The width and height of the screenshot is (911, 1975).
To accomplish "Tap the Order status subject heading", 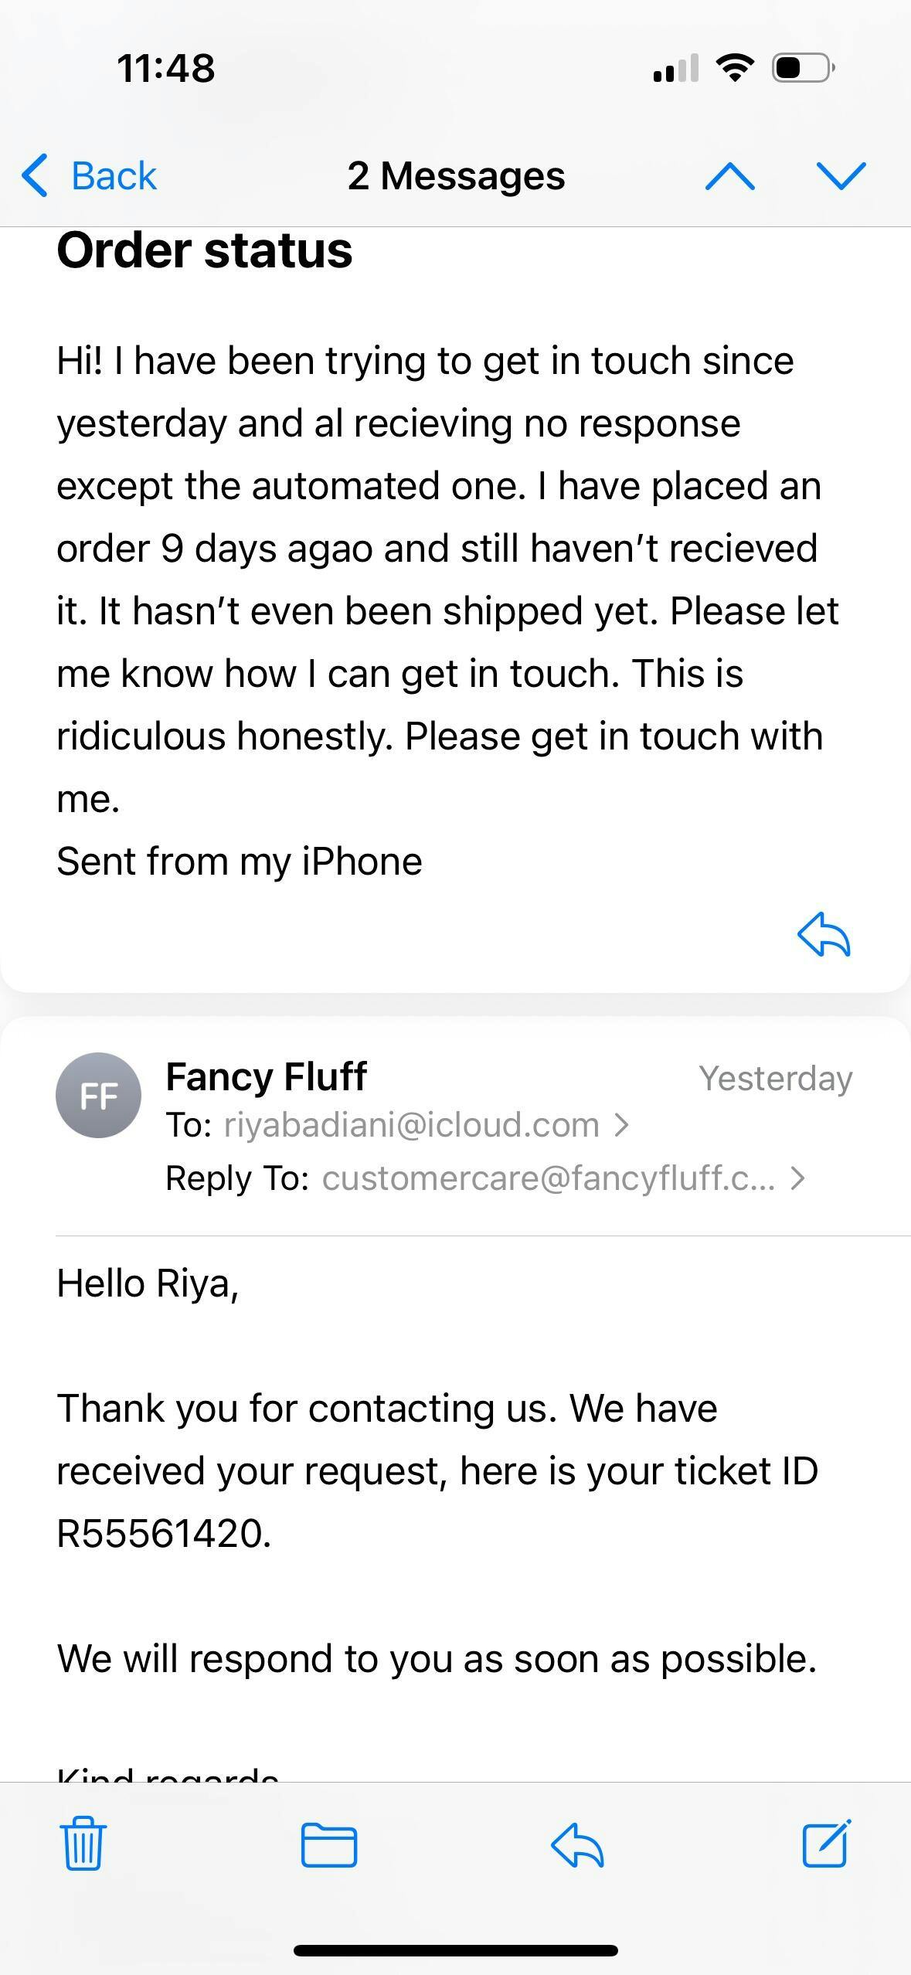I will click(x=205, y=251).
